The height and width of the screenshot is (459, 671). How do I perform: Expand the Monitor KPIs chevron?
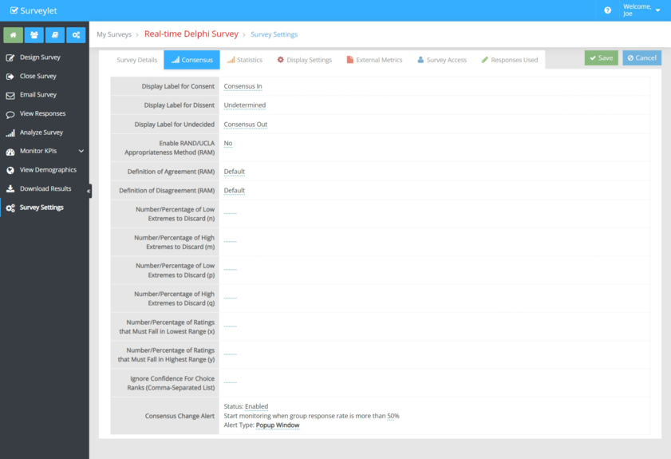coord(81,151)
